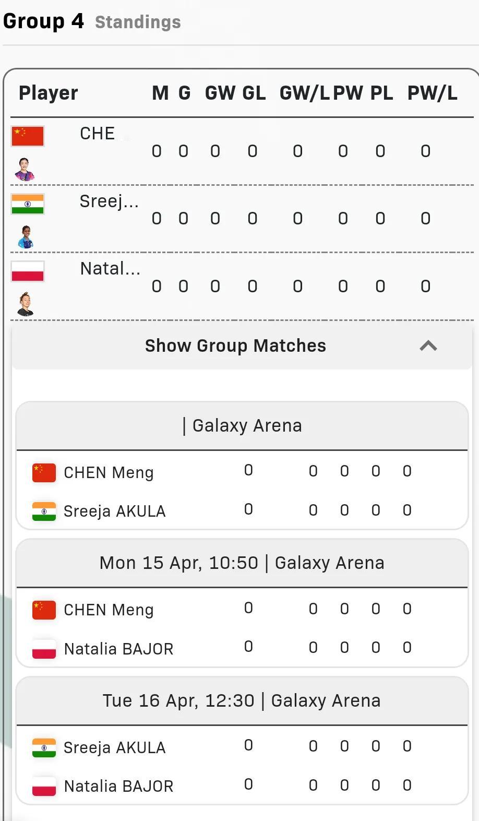479x821 pixels.
Task: Click Poland flag in Mon 15 Apr match
Action: (44, 649)
